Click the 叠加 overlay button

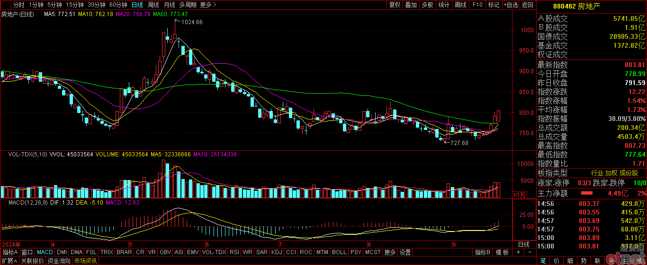tap(411, 5)
